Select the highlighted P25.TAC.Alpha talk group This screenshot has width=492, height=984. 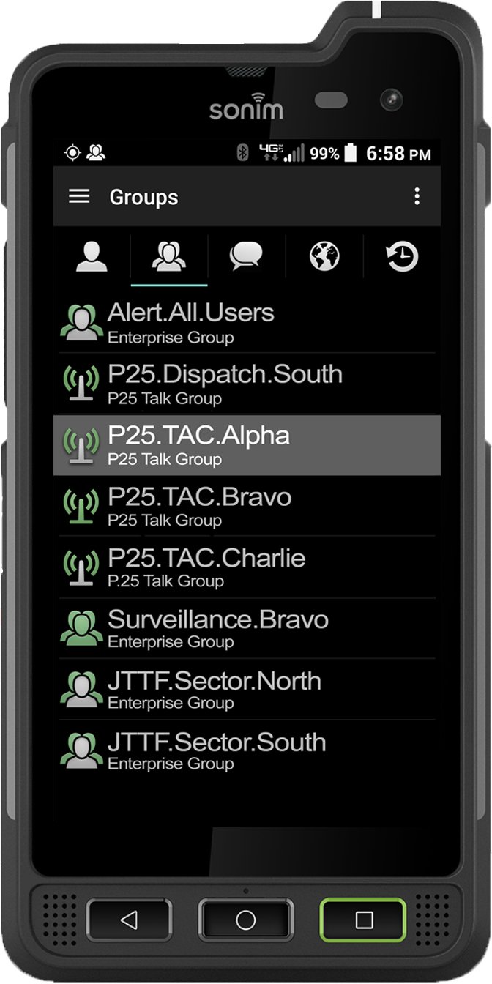pyautogui.click(x=247, y=445)
